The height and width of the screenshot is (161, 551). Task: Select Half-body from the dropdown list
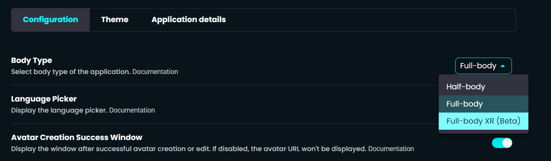(x=466, y=87)
